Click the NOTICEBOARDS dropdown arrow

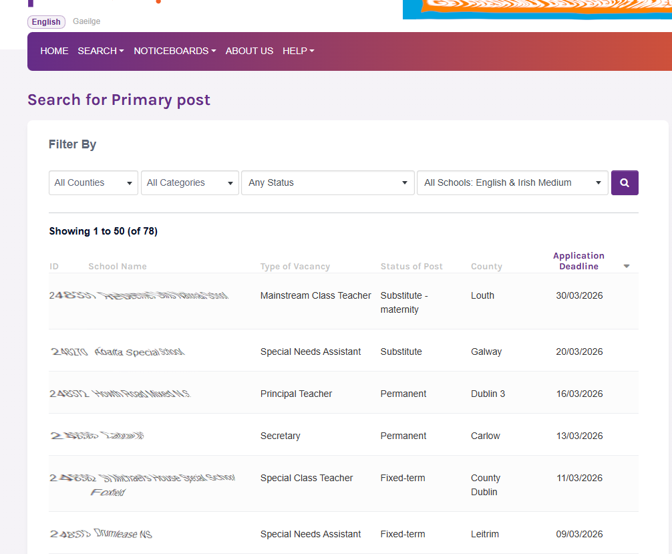(x=212, y=51)
